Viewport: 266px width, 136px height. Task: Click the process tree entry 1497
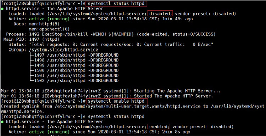click(x=74, y=55)
